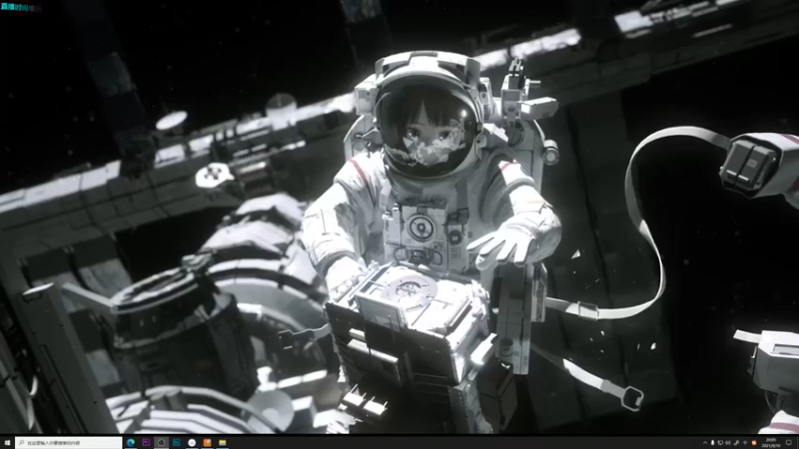
Task: Open File Explorer from the taskbar
Action: point(222,443)
